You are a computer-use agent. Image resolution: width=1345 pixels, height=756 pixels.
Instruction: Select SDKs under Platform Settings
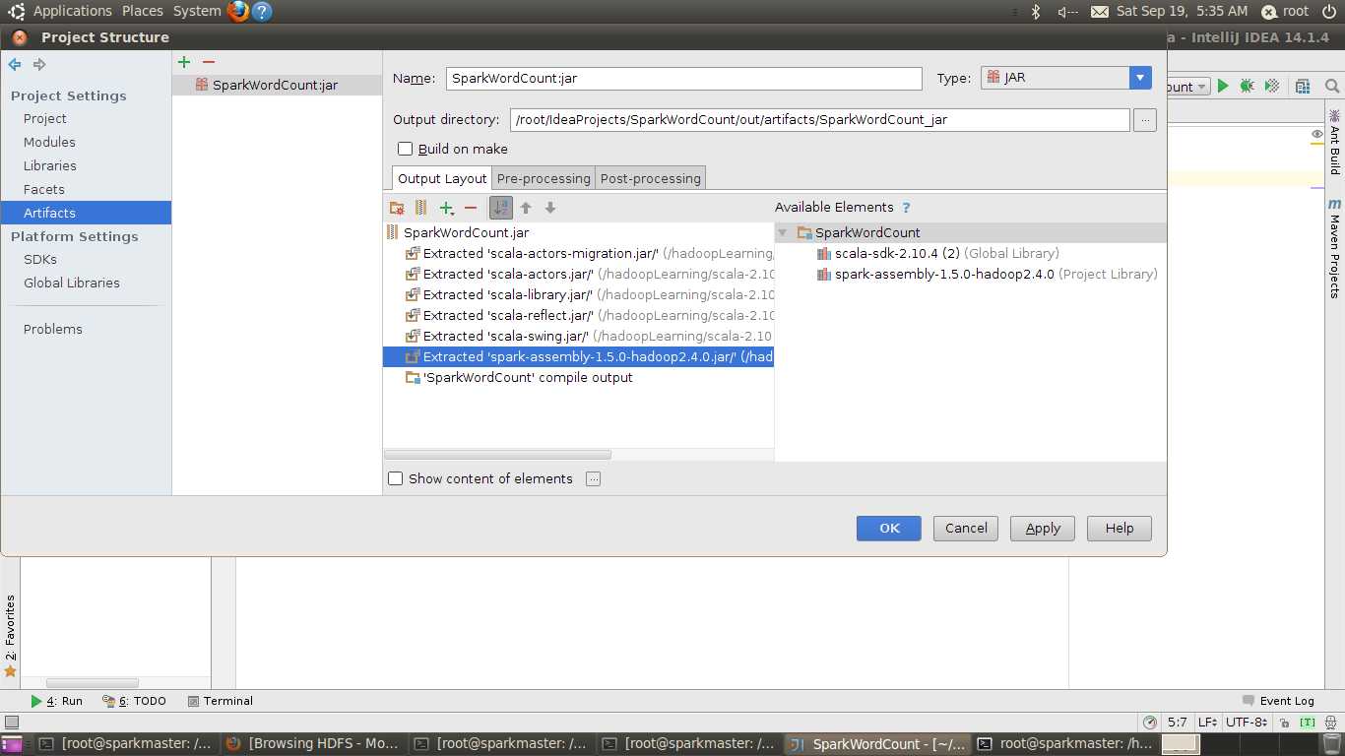tap(40, 260)
